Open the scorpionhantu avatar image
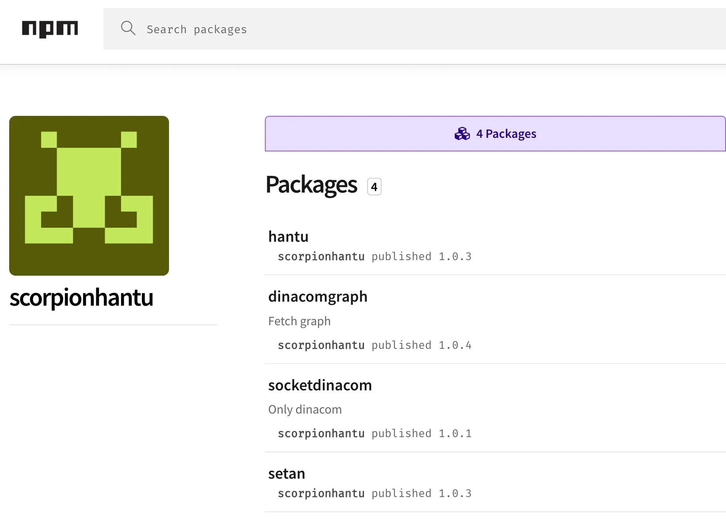This screenshot has width=726, height=529. click(x=89, y=196)
